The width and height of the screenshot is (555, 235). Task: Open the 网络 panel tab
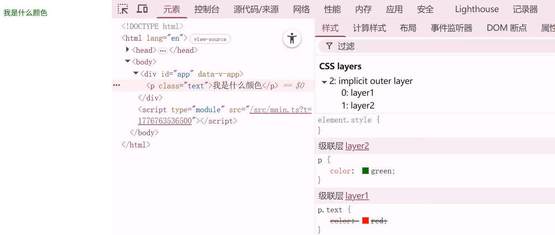click(301, 10)
